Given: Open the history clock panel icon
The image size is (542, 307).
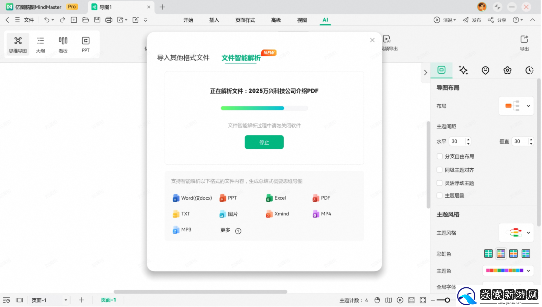Looking at the screenshot, I should click(529, 70).
